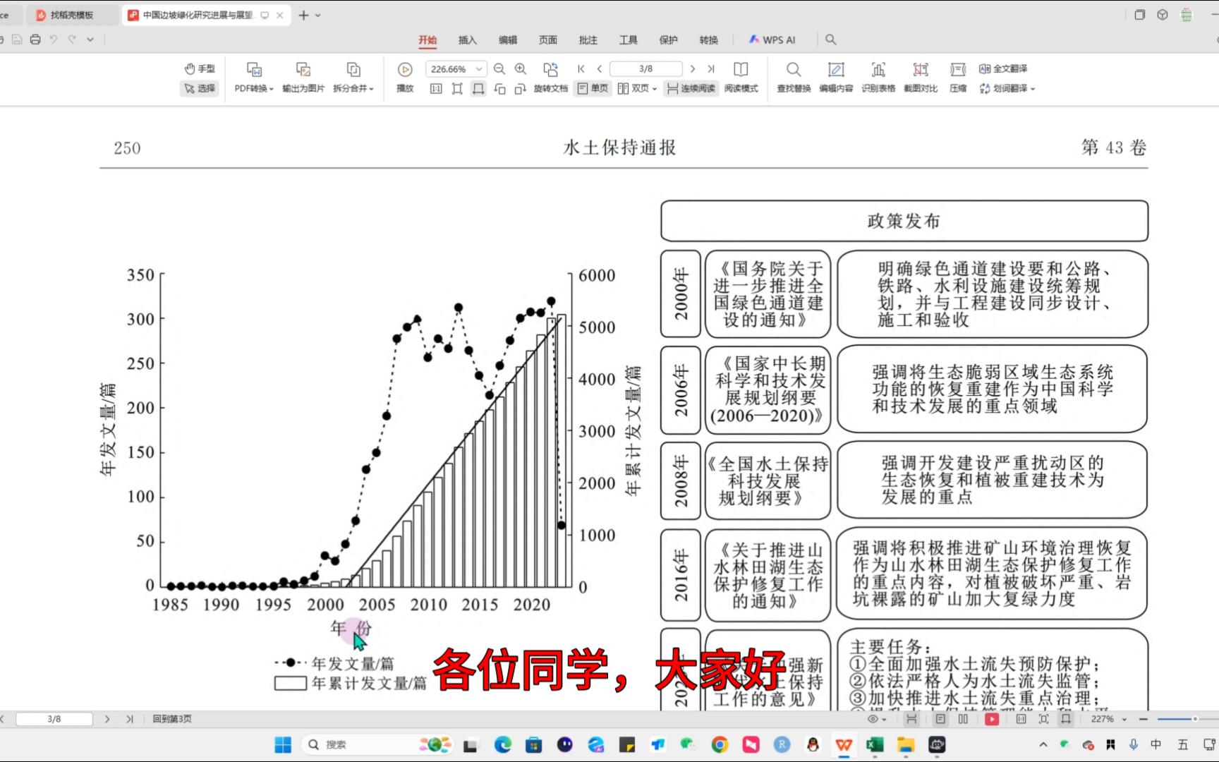Go to previous page with toolbar arrow
The width and height of the screenshot is (1219, 762).
tap(600, 68)
